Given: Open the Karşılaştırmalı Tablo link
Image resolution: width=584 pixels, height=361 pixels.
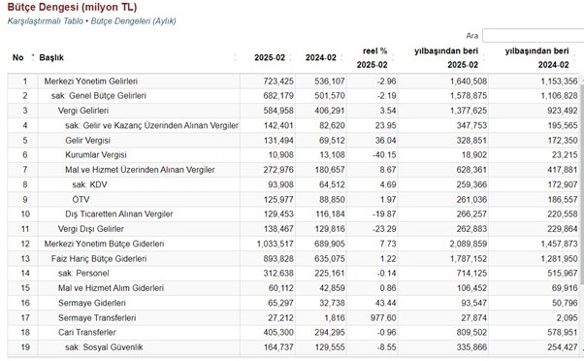Looking at the screenshot, I should pos(45,21).
